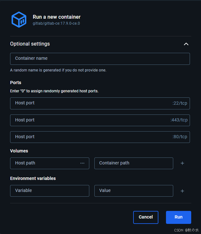Click the :22/tcp port suffix label
The image size is (201, 234).
pos(180,103)
